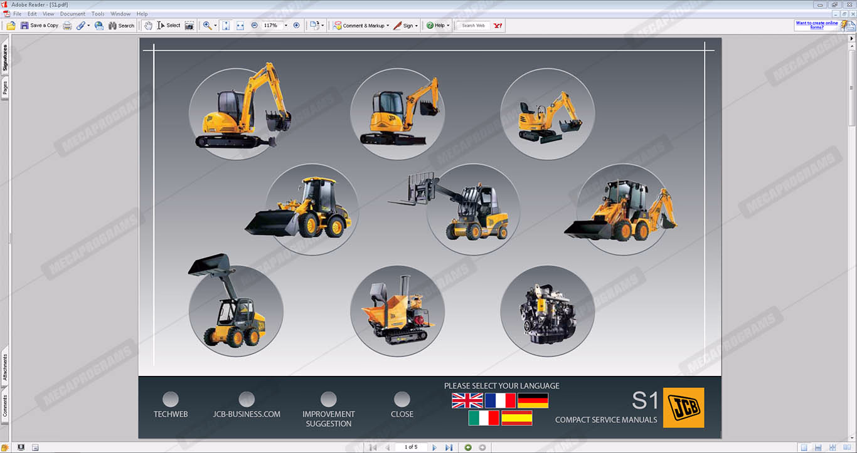
Task: Open the Pages side tab
Action: 5,88
